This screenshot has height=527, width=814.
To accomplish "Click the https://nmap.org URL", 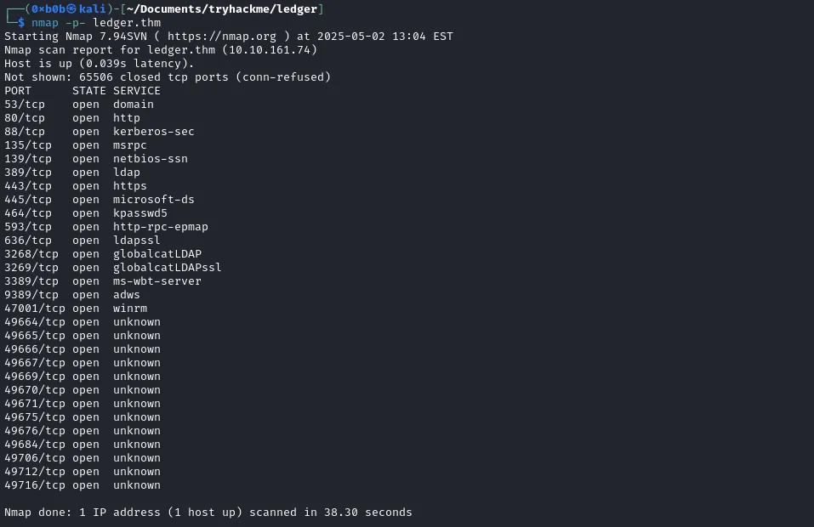I will click(221, 37).
